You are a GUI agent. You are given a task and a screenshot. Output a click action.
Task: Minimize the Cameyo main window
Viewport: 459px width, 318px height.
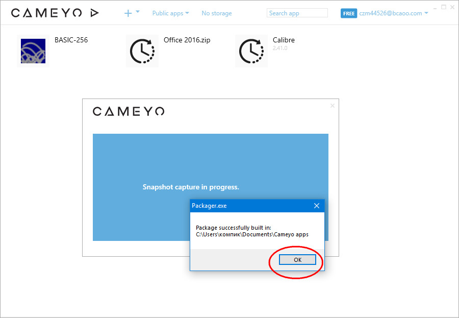435,8
